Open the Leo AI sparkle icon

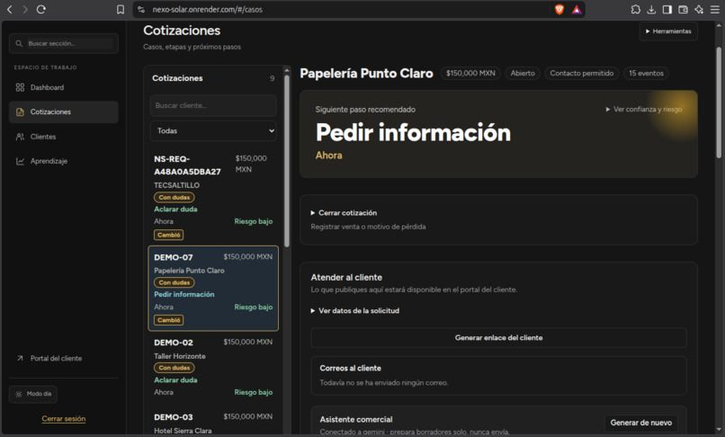tap(699, 9)
